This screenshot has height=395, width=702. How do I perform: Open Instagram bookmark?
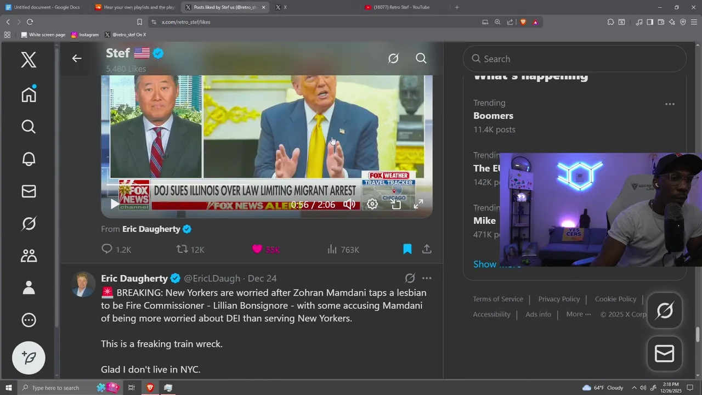click(x=85, y=35)
